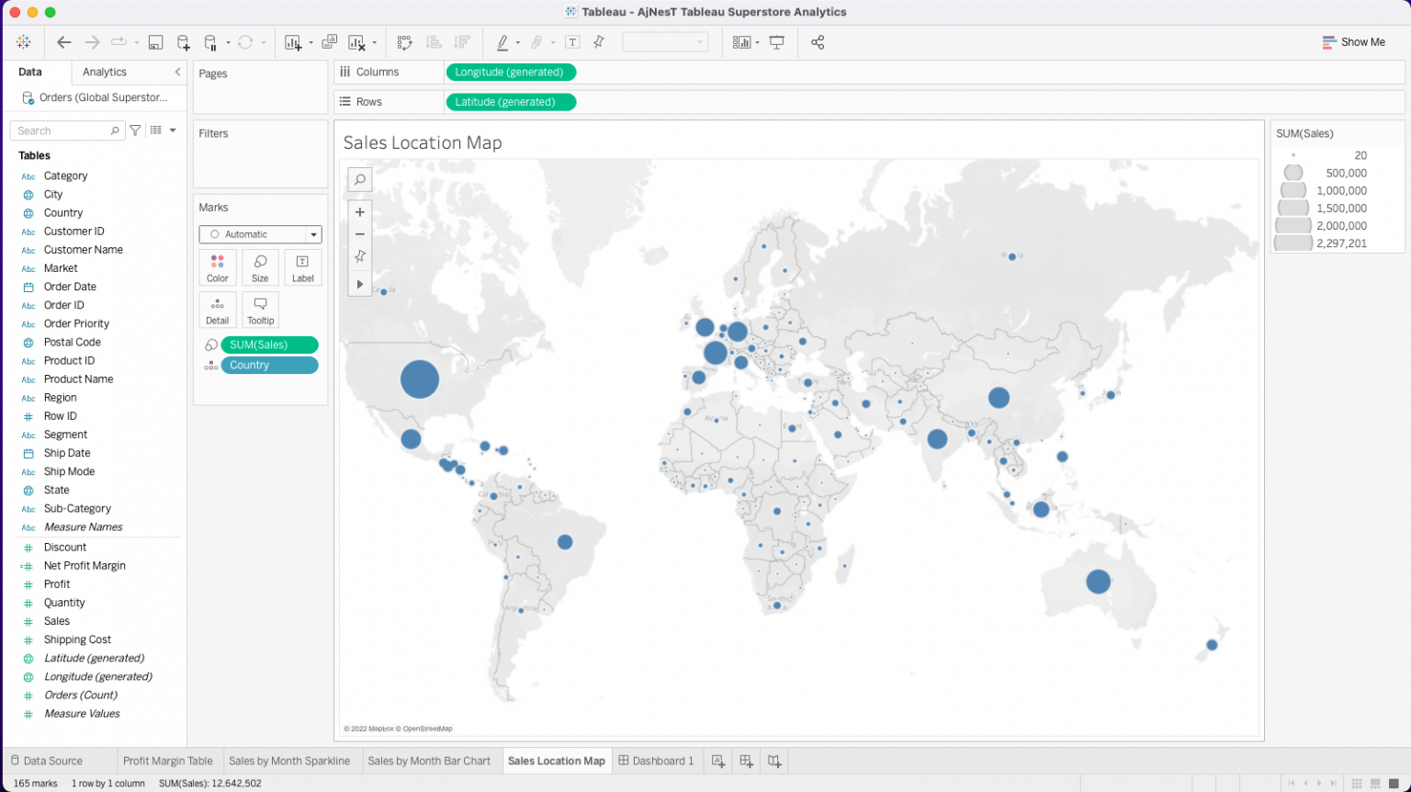Click the Save workbook icon

[155, 42]
